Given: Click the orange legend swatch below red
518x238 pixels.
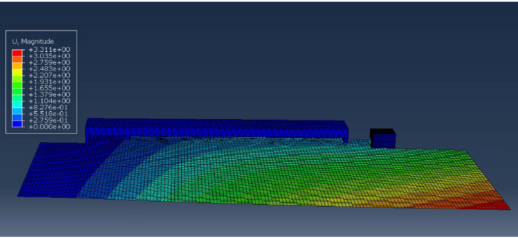Looking at the screenshot, I should pyautogui.click(x=17, y=59).
